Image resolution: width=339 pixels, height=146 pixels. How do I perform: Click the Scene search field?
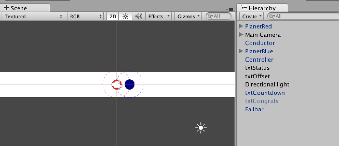(218, 16)
